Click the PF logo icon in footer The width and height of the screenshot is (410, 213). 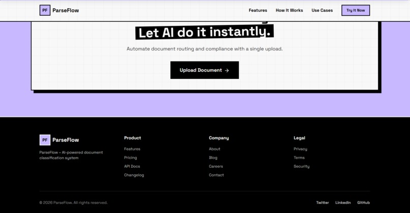pyautogui.click(x=45, y=140)
